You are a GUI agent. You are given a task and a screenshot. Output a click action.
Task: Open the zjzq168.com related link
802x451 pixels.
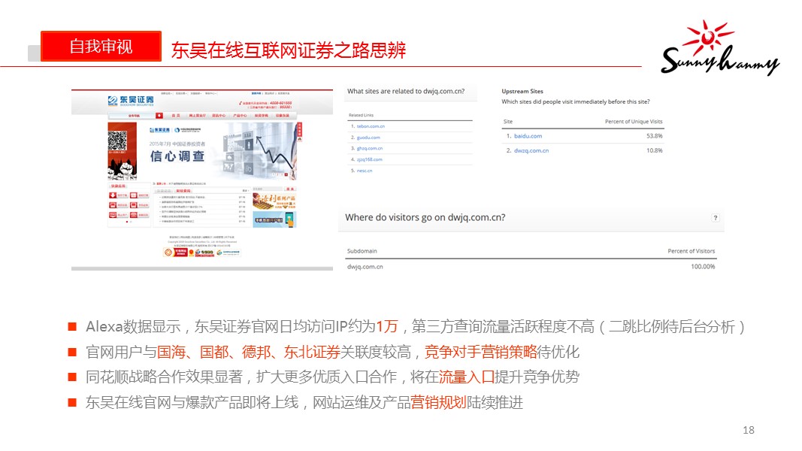pos(369,159)
